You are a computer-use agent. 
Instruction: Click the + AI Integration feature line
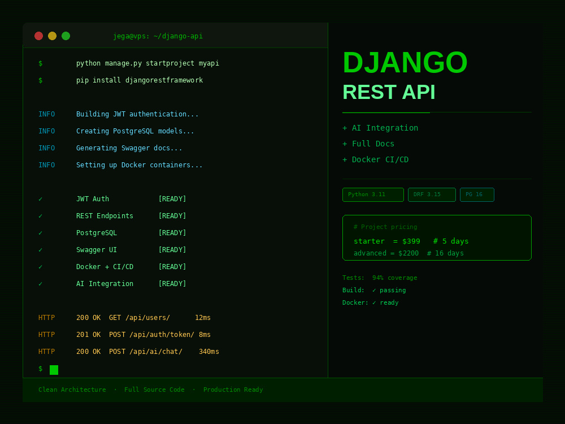click(x=380, y=128)
